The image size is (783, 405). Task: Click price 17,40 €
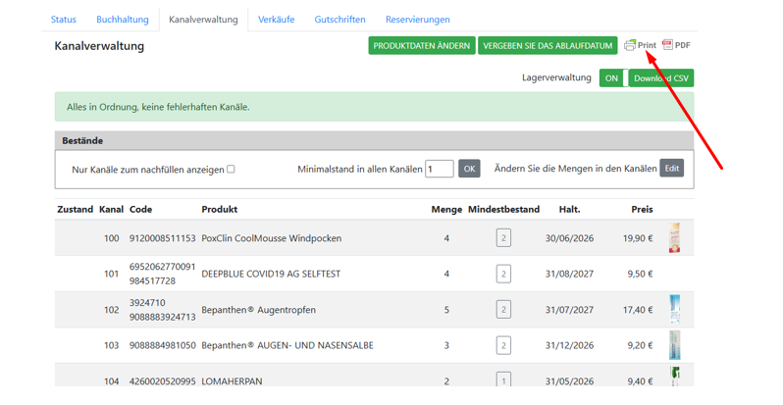click(x=638, y=310)
